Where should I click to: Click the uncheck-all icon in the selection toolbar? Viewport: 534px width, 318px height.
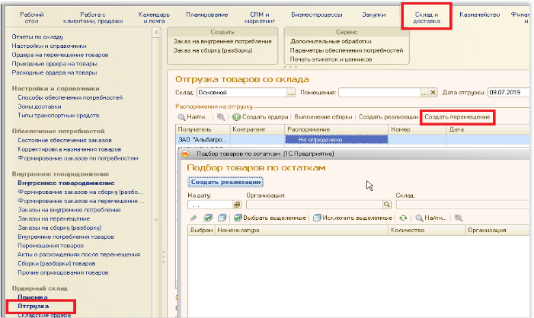click(x=220, y=218)
